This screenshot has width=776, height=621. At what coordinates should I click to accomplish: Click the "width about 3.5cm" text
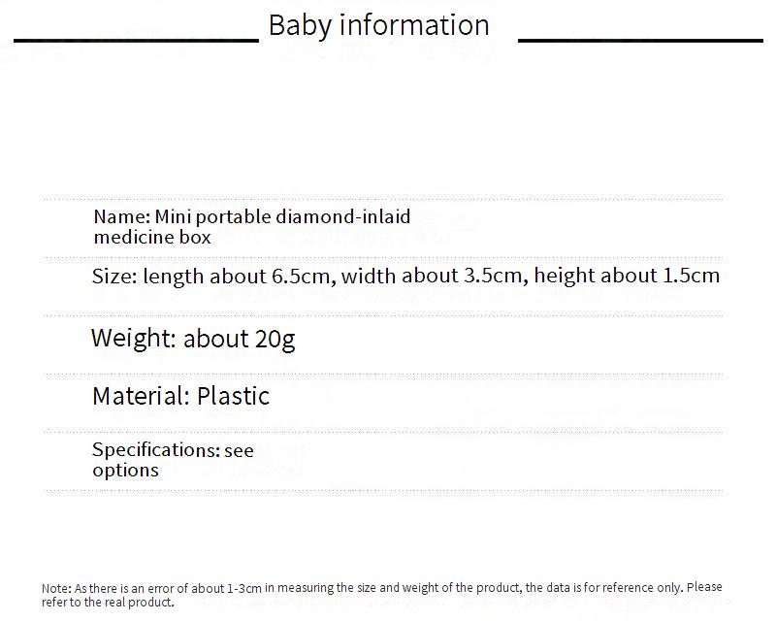pos(433,276)
